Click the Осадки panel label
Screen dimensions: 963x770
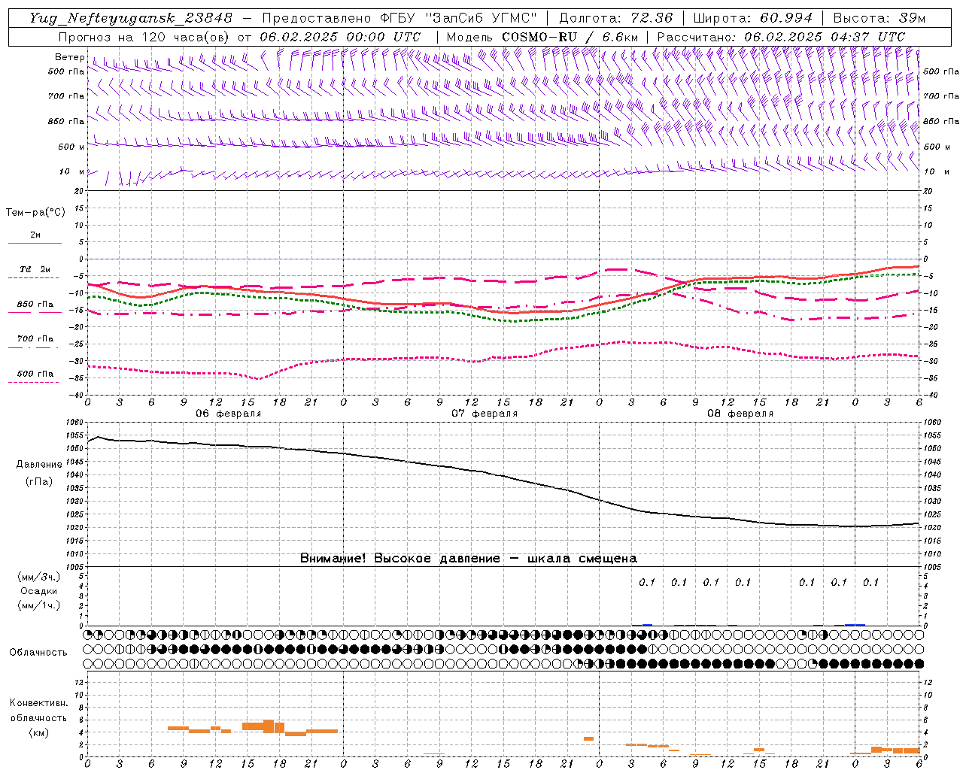(39, 591)
